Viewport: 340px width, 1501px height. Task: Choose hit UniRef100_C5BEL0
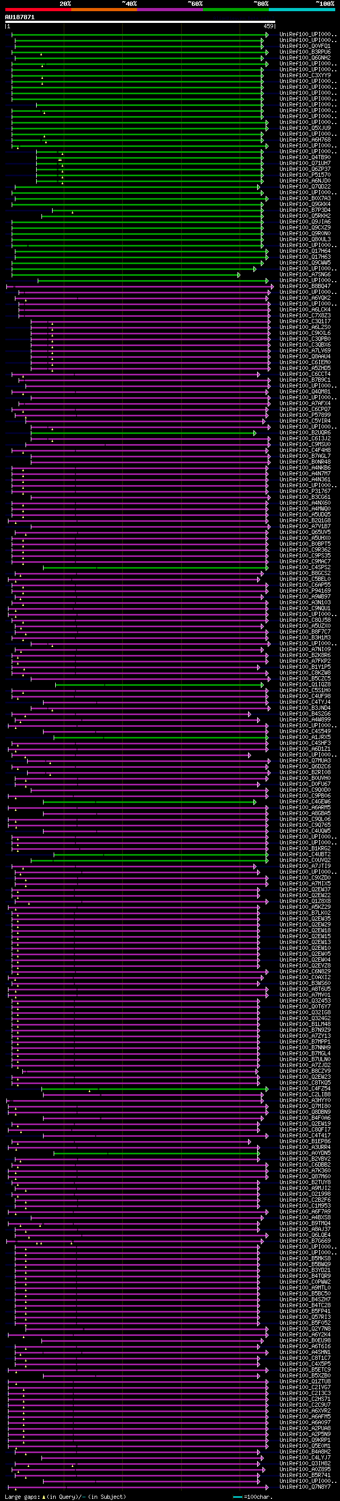pyautogui.click(x=305, y=579)
